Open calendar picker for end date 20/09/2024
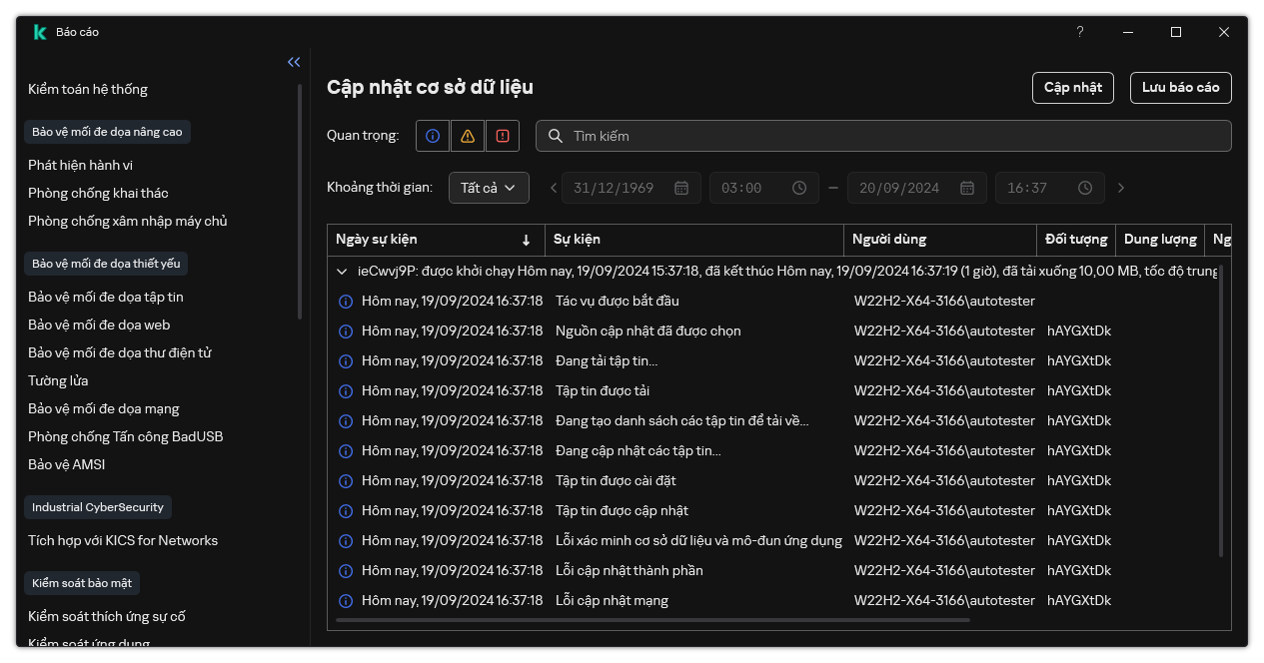Screen dimensions: 1264x663 [967, 188]
